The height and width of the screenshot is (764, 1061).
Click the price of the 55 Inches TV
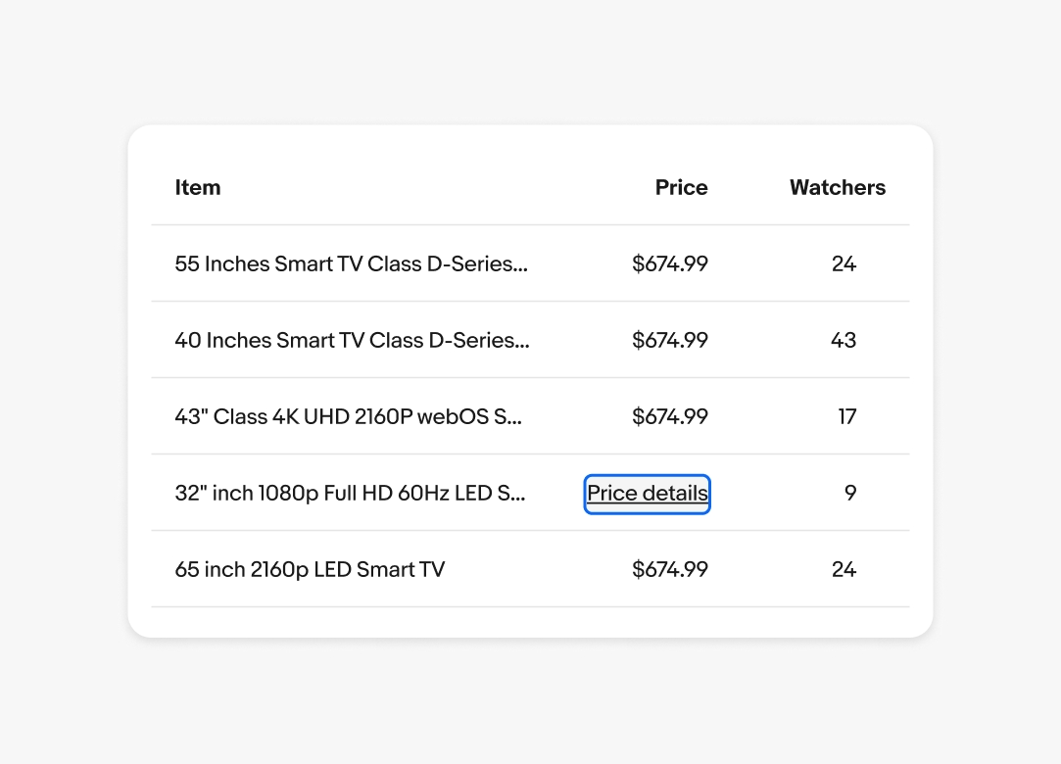pyautogui.click(x=670, y=263)
